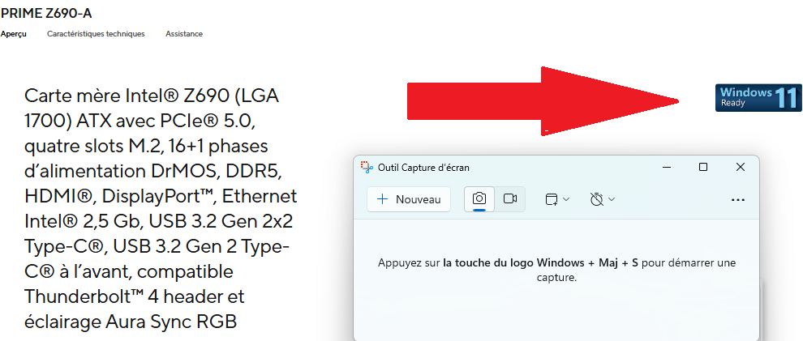Select screenshot mode camera icon in Snipping Tool
Image resolution: width=803 pixels, height=341 pixels.
[479, 199]
